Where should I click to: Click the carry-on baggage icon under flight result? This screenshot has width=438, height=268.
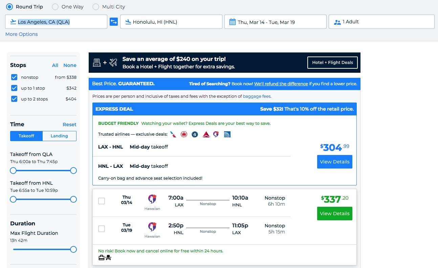coord(102,258)
